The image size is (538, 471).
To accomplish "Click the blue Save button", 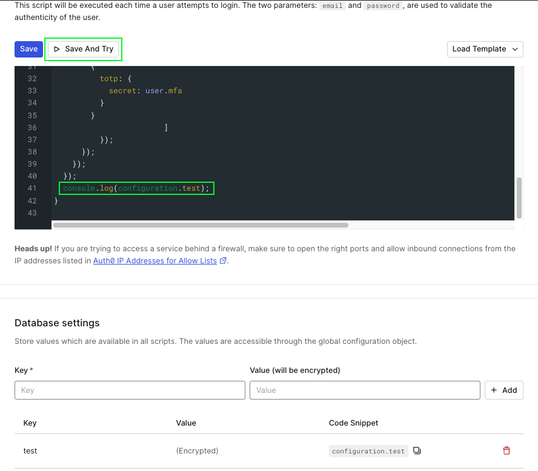I will (28, 49).
